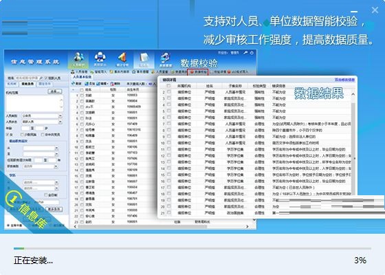Expand the 职务类别 dropdown

56,166
